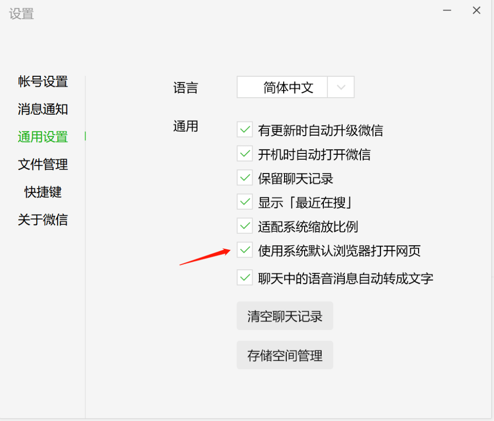This screenshot has width=494, height=421.
Task: Click the 设置 window title
Action: (21, 14)
